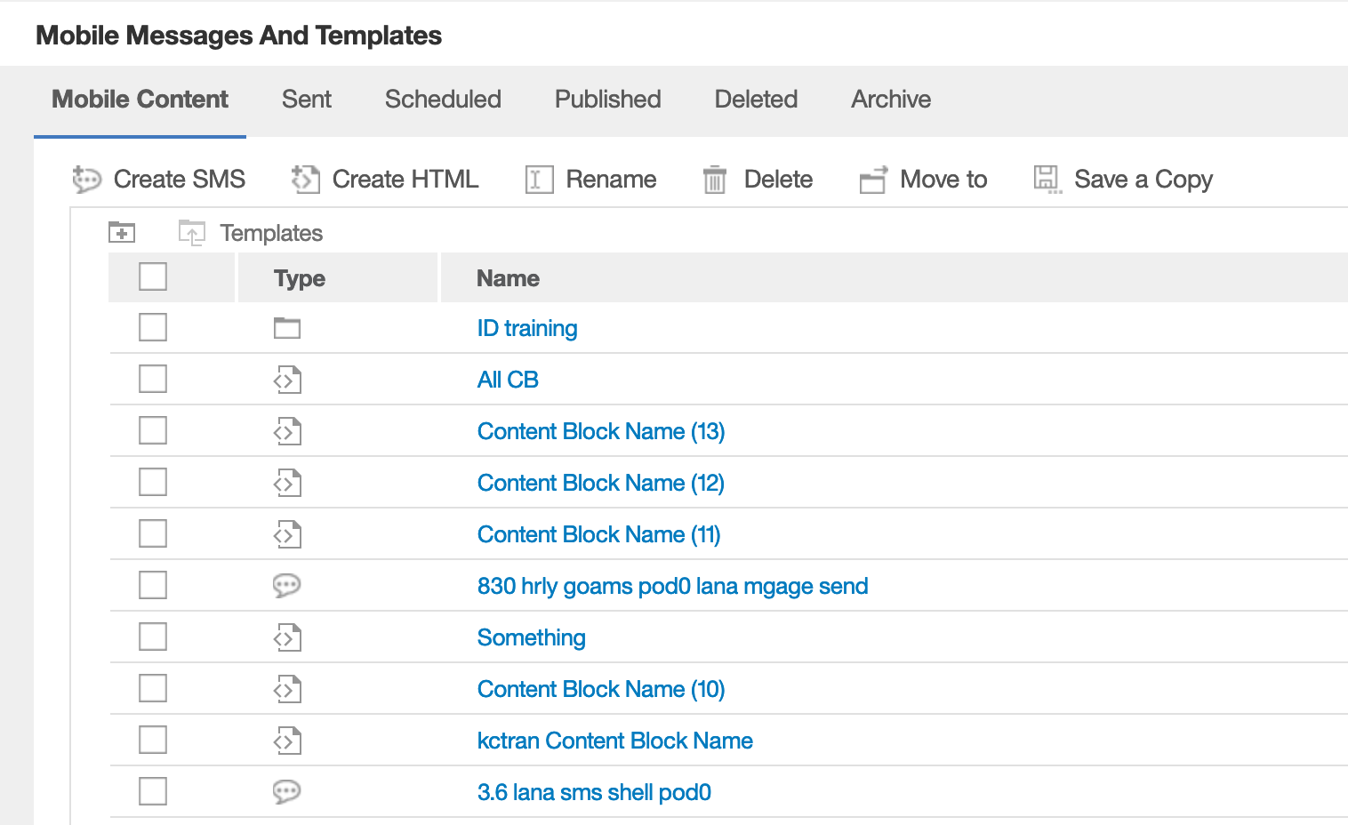
Task: Click the Create HTML button label
Action: click(x=405, y=180)
